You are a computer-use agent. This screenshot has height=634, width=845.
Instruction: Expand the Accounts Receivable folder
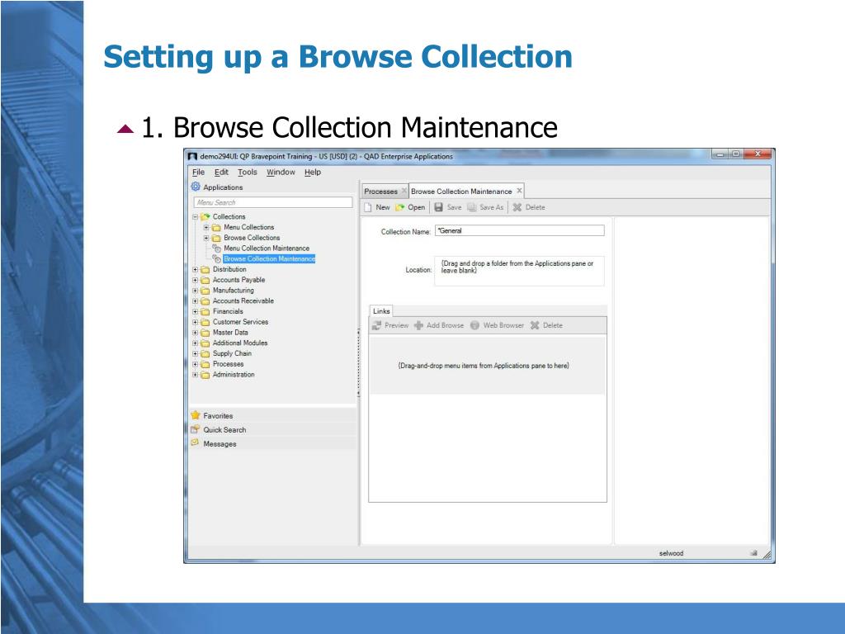195,301
